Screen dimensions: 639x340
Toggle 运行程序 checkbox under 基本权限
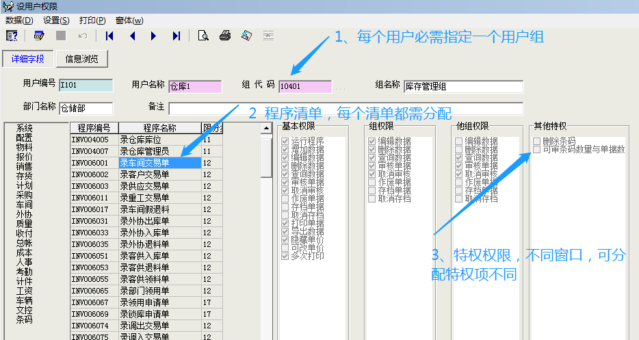(285, 141)
